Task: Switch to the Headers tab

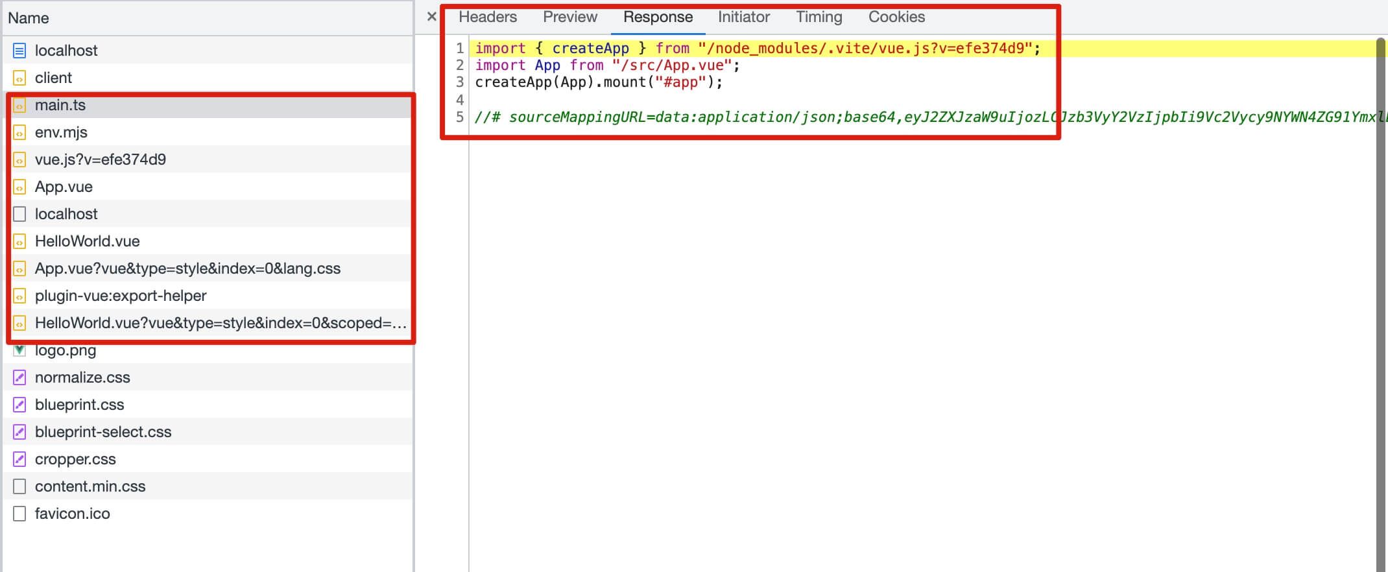Action: (487, 17)
